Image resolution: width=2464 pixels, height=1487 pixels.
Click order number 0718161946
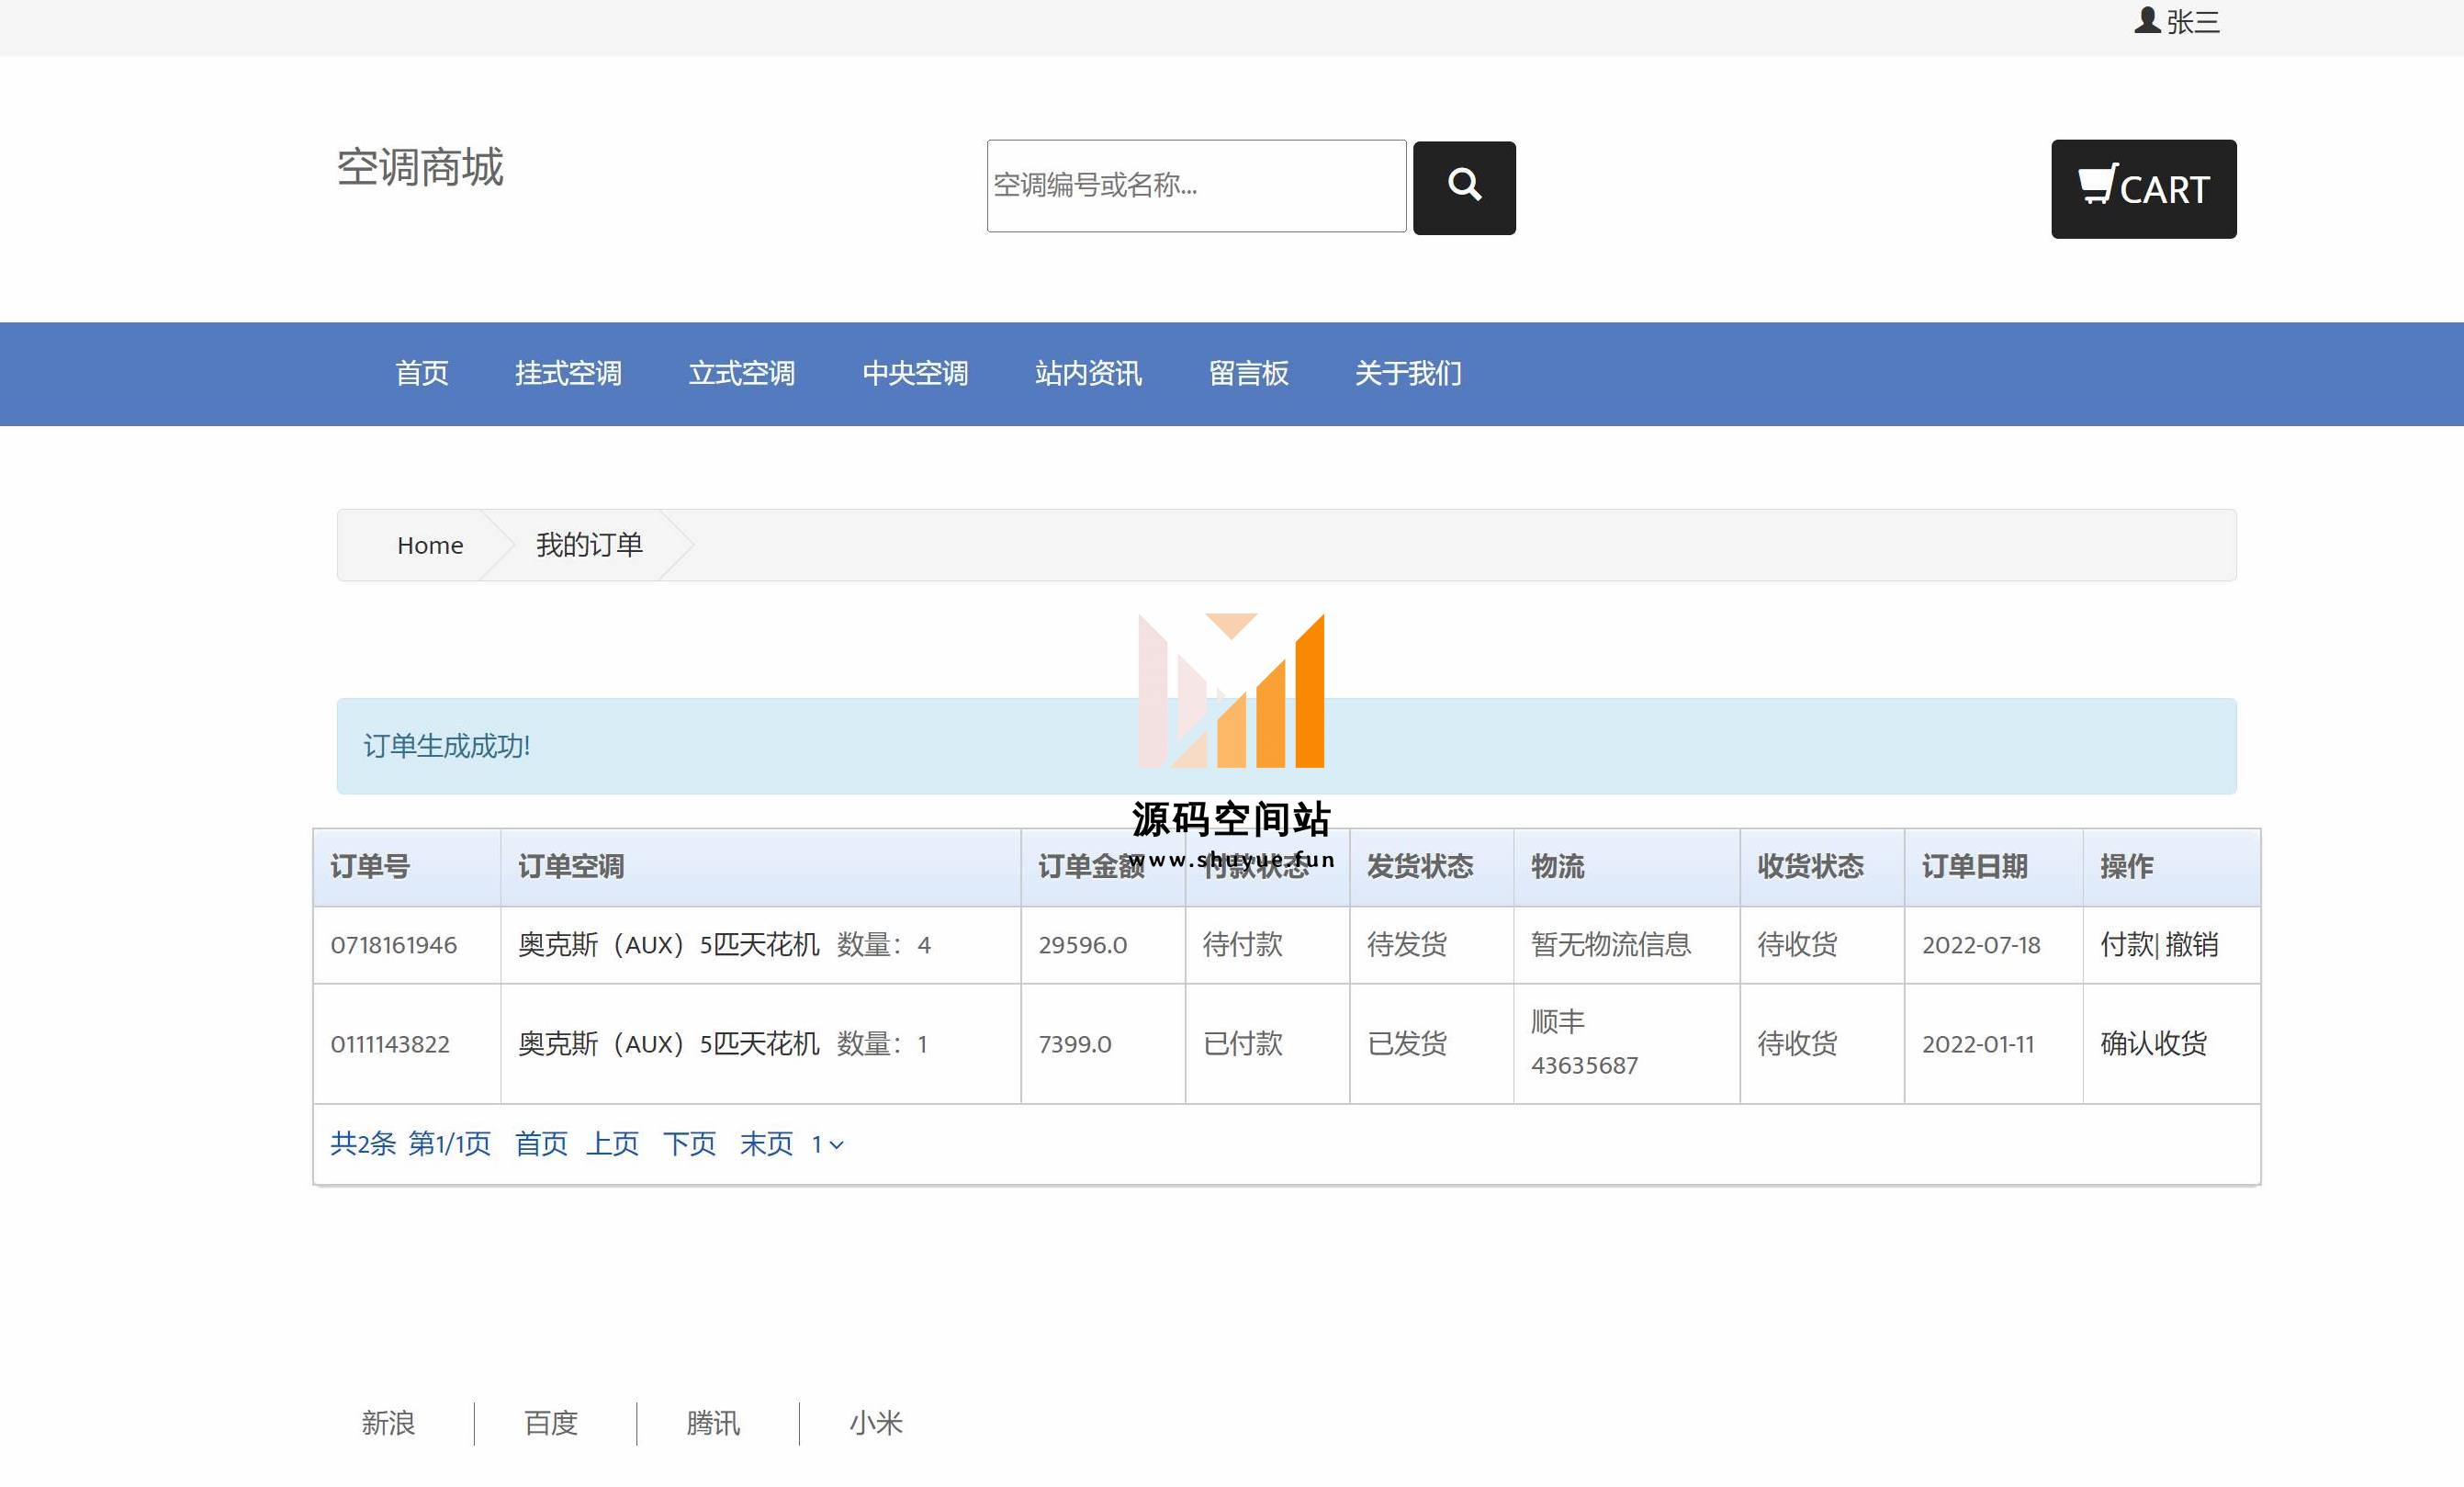(x=393, y=945)
